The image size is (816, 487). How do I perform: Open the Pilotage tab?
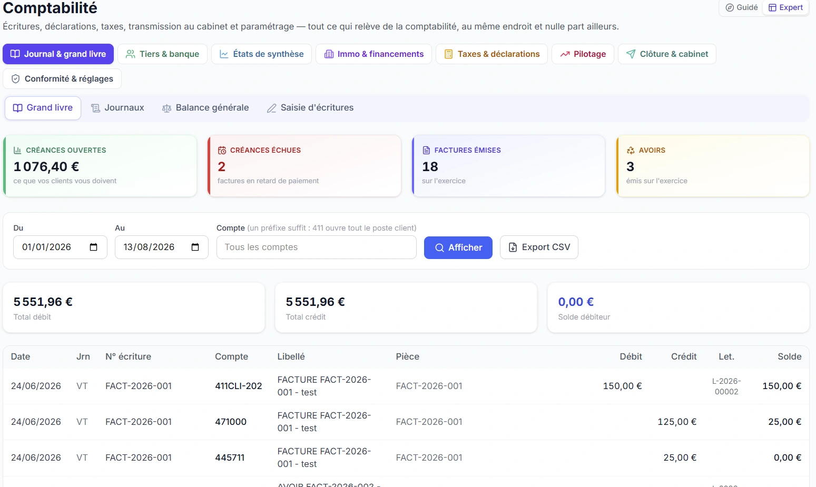583,54
